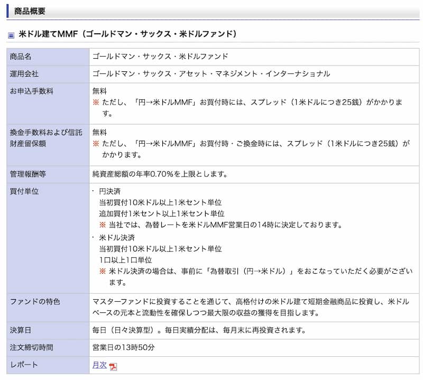Click the red ※ beside 米ドル決済の場合 note
The height and width of the screenshot is (380, 423).
tap(103, 271)
